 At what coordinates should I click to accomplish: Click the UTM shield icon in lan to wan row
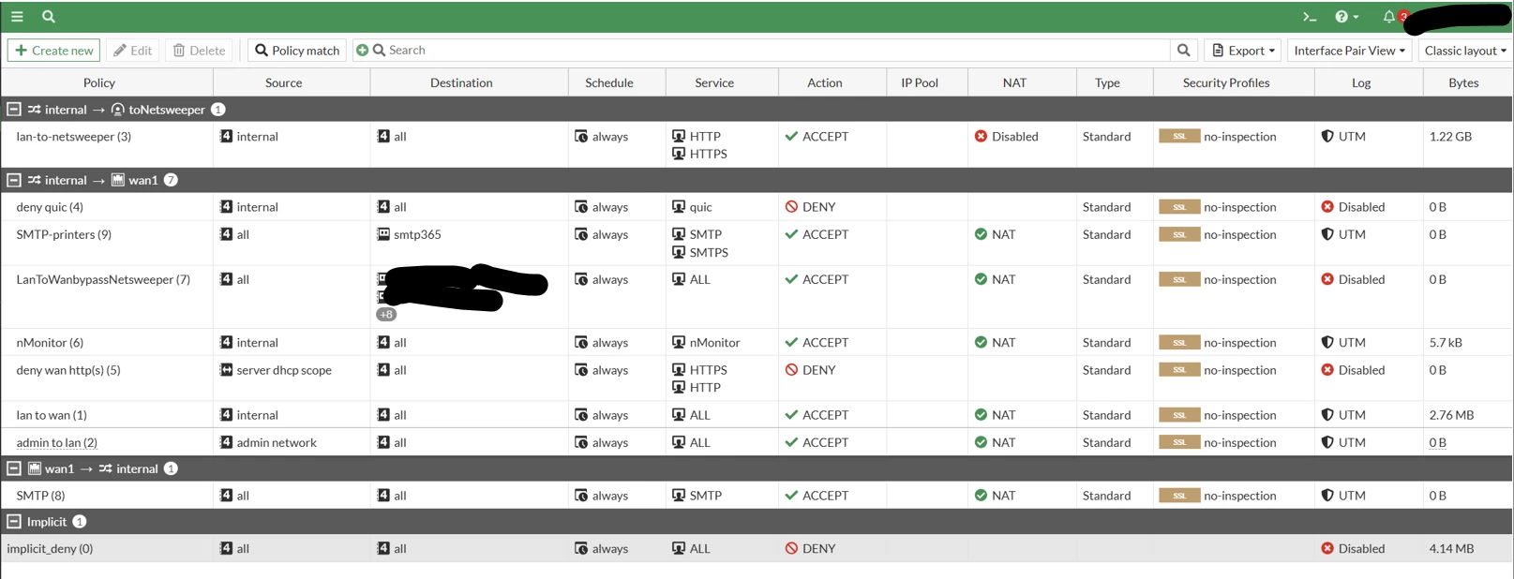coord(1327,415)
